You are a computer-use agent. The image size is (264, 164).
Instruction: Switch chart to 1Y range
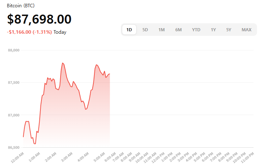click(x=213, y=30)
